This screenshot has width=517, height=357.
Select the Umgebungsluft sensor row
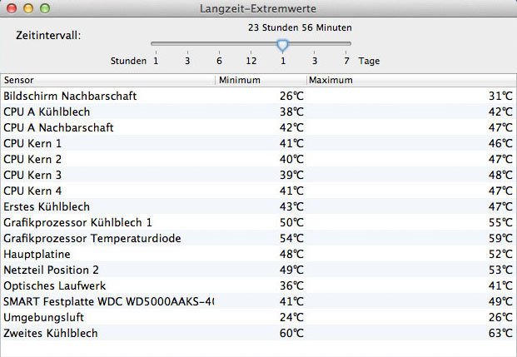[258, 317]
